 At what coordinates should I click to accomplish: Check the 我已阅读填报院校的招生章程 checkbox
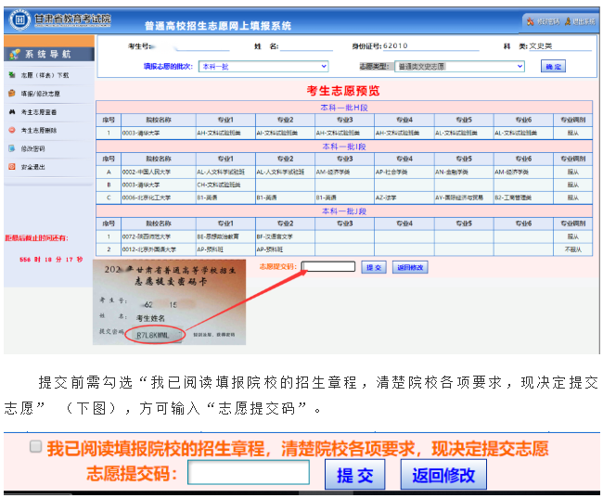[35, 447]
